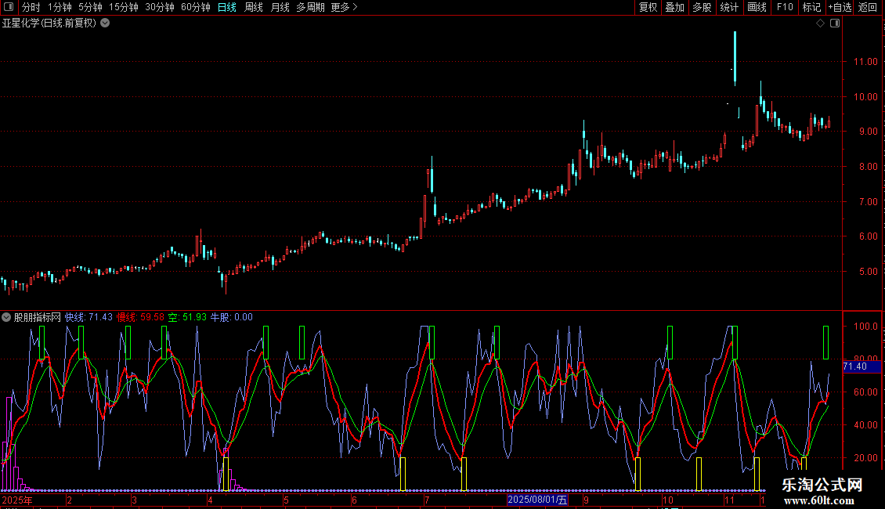This screenshot has width=885, height=509.
Task: Switch to the 分时 tab
Action: click(31, 7)
